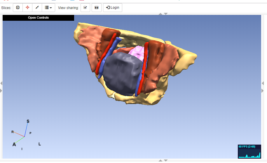Click the gray prostate mass in 3D model
This screenshot has width=267, height=163.
point(121,73)
